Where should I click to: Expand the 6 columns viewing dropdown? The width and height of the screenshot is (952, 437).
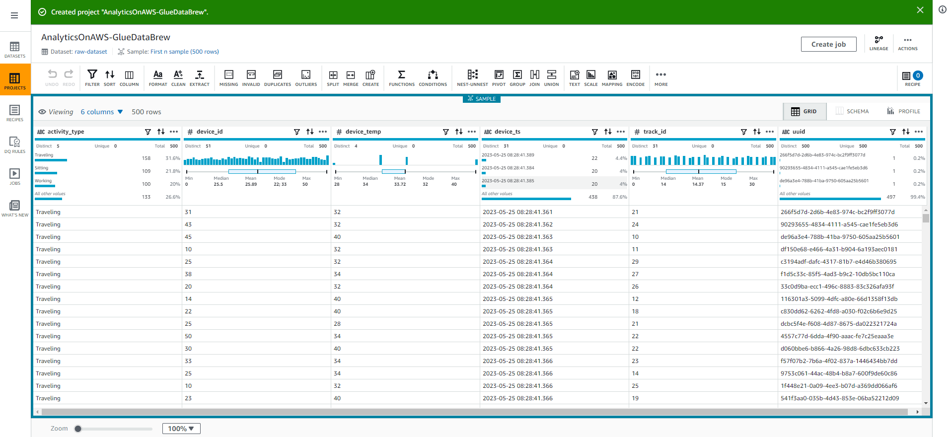click(x=102, y=112)
